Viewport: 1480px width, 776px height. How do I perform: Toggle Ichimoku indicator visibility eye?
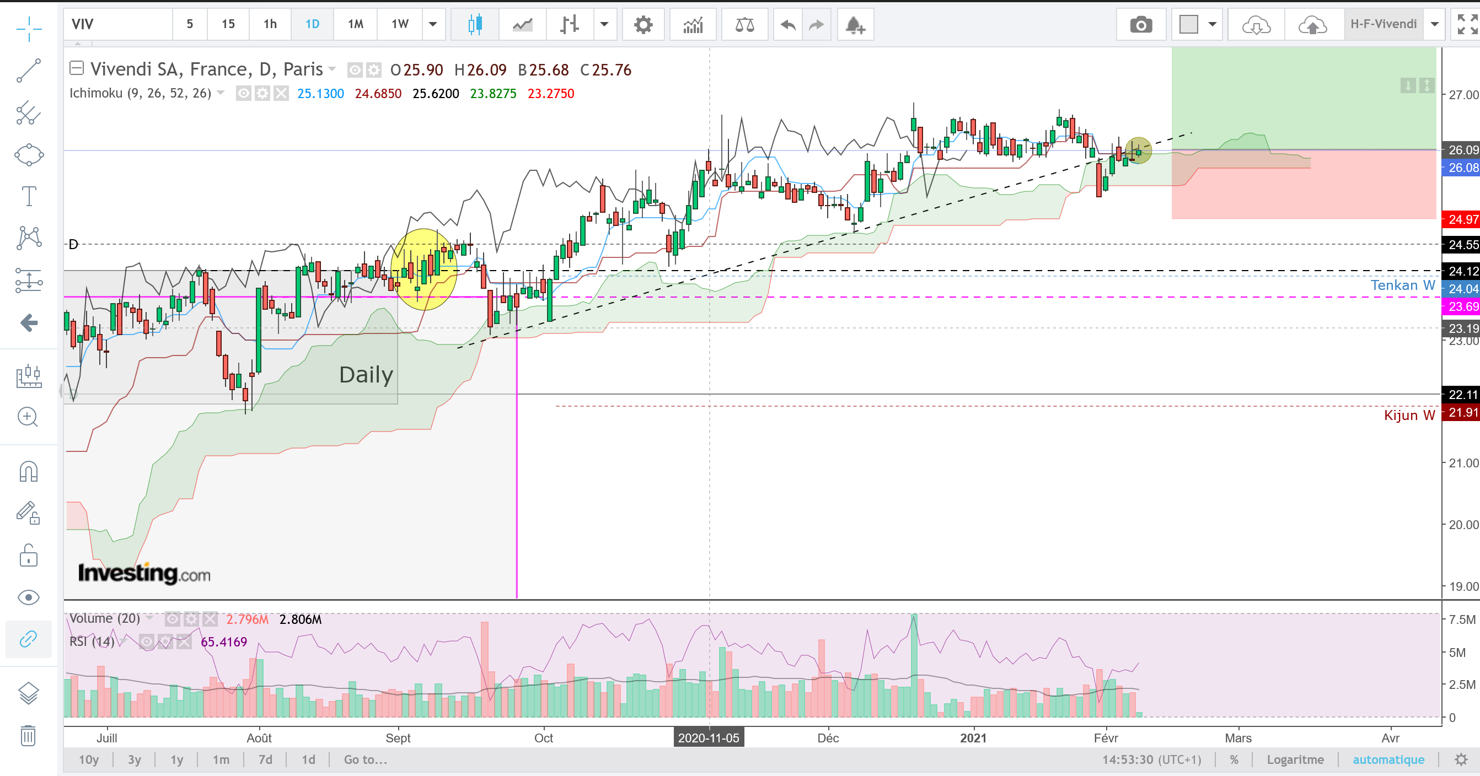(x=244, y=93)
